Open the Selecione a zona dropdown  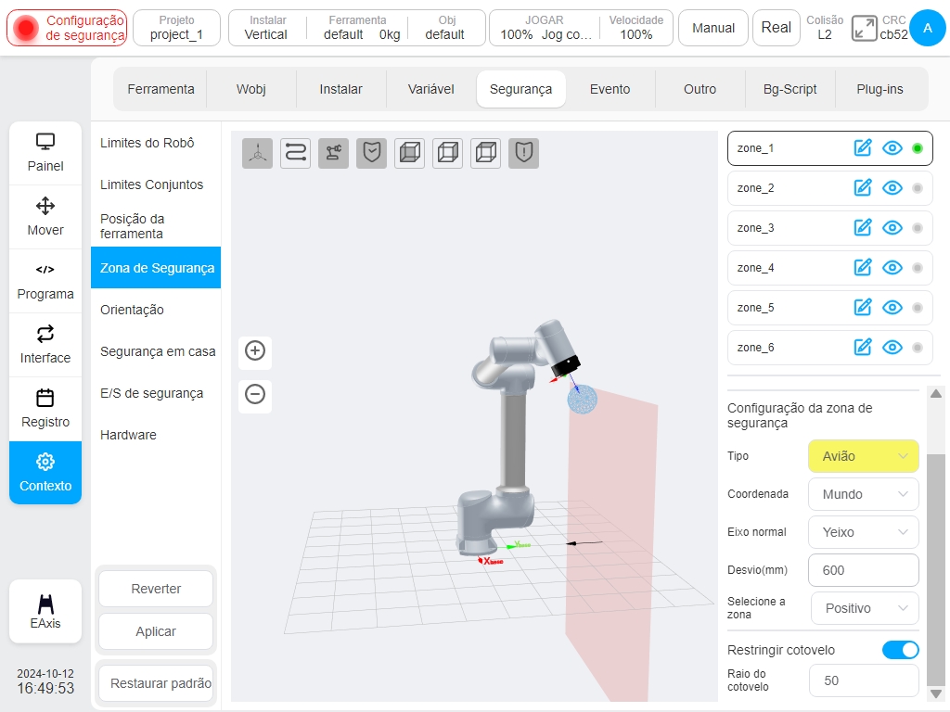[x=865, y=608]
